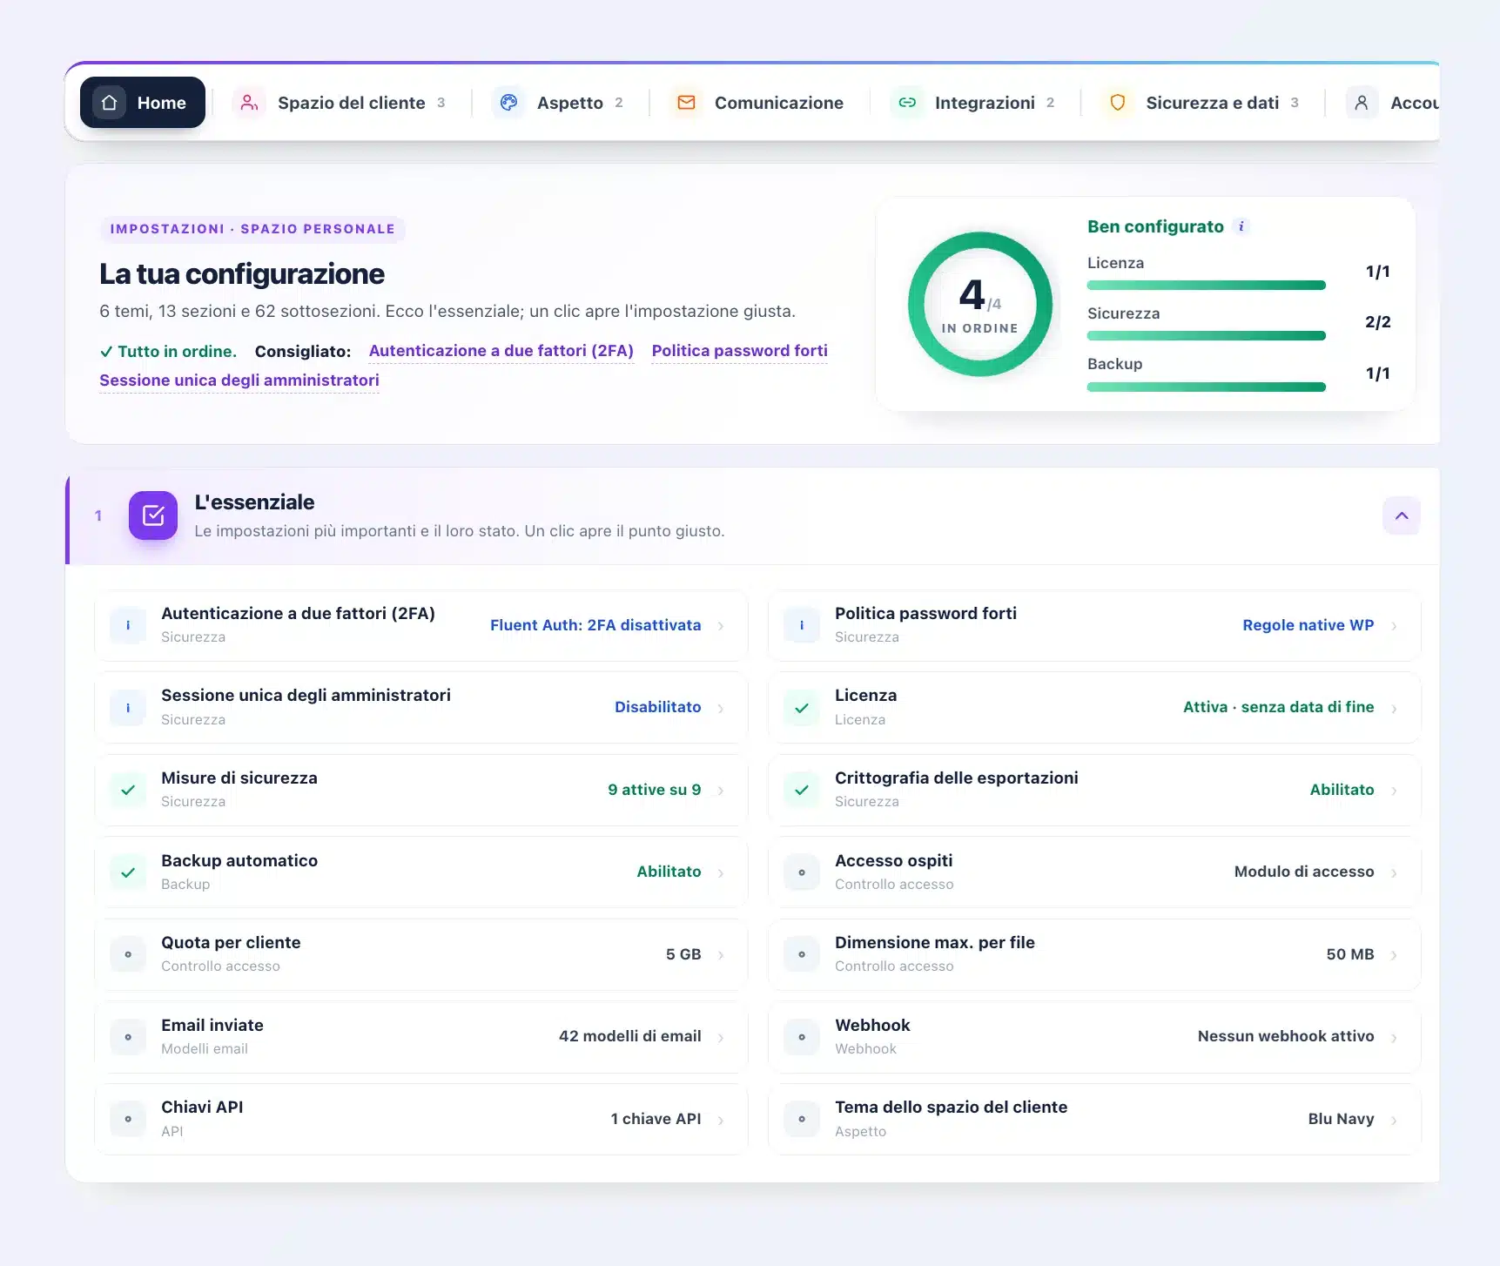Viewport: 1500px width, 1266px height.
Task: Click the info icon on the 2FA row
Action: pyautogui.click(x=128, y=625)
